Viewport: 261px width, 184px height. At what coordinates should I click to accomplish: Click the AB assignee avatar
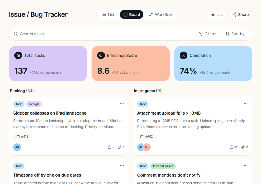click(147, 147)
